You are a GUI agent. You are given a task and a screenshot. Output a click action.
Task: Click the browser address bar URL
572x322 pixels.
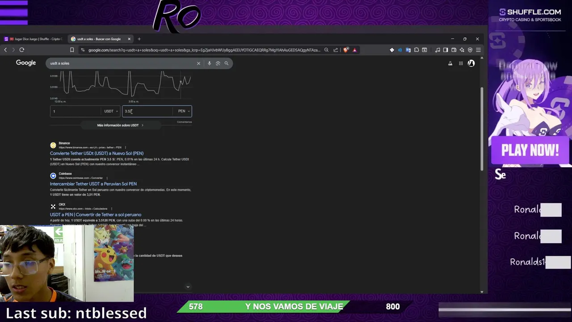coord(204,50)
